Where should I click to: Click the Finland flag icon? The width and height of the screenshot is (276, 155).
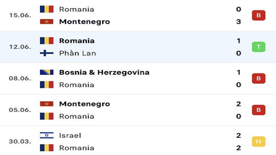point(47,53)
